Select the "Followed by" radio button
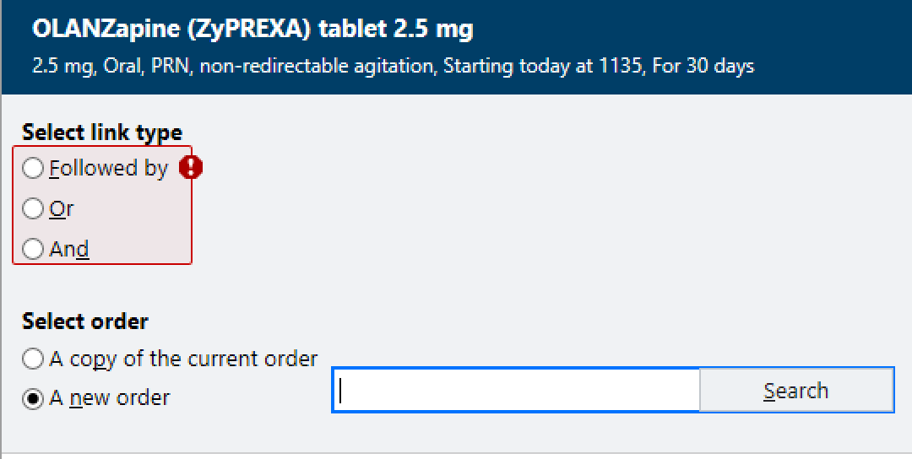 click(x=33, y=169)
